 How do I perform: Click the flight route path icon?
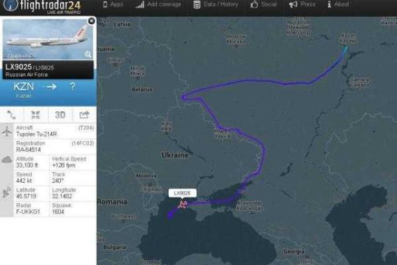coord(12,115)
